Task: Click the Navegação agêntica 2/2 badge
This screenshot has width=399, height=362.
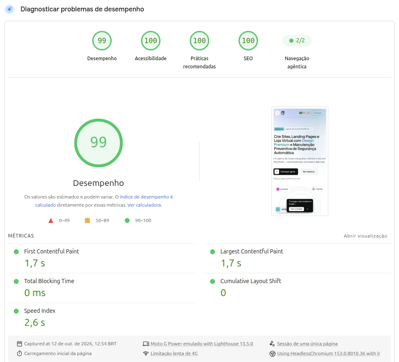Action: coord(297,41)
